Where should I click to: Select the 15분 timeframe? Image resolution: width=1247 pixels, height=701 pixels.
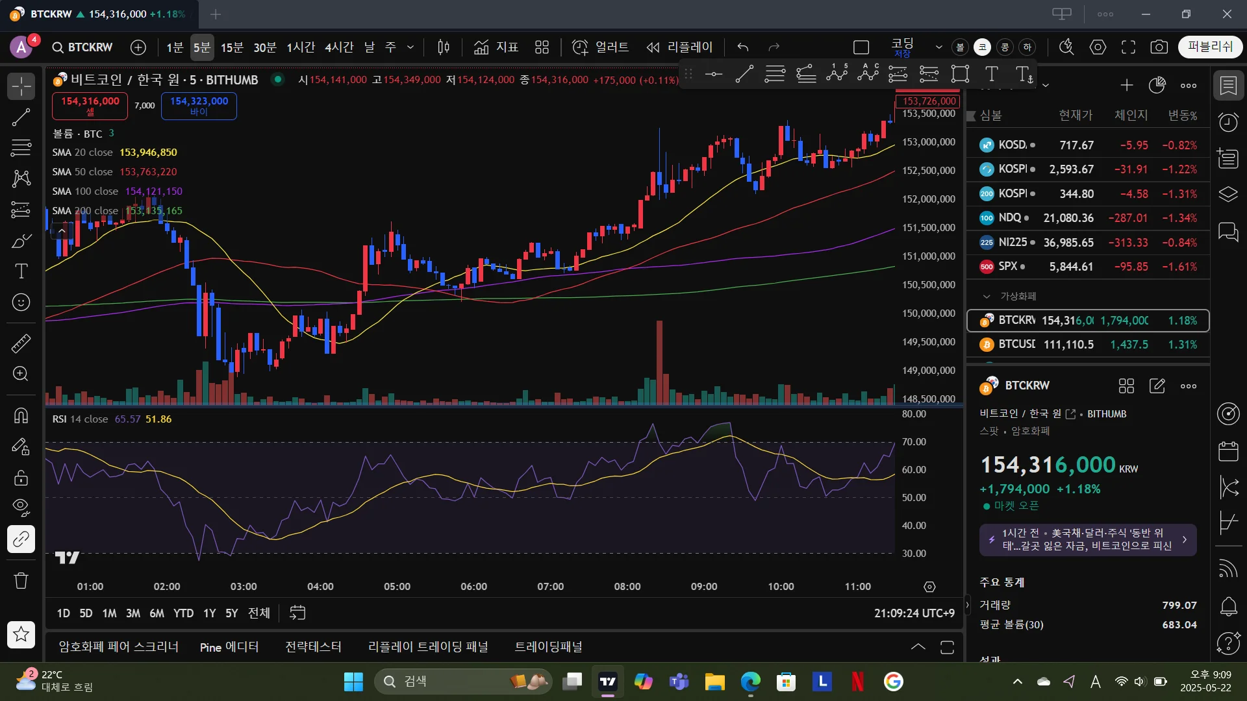pos(231,47)
